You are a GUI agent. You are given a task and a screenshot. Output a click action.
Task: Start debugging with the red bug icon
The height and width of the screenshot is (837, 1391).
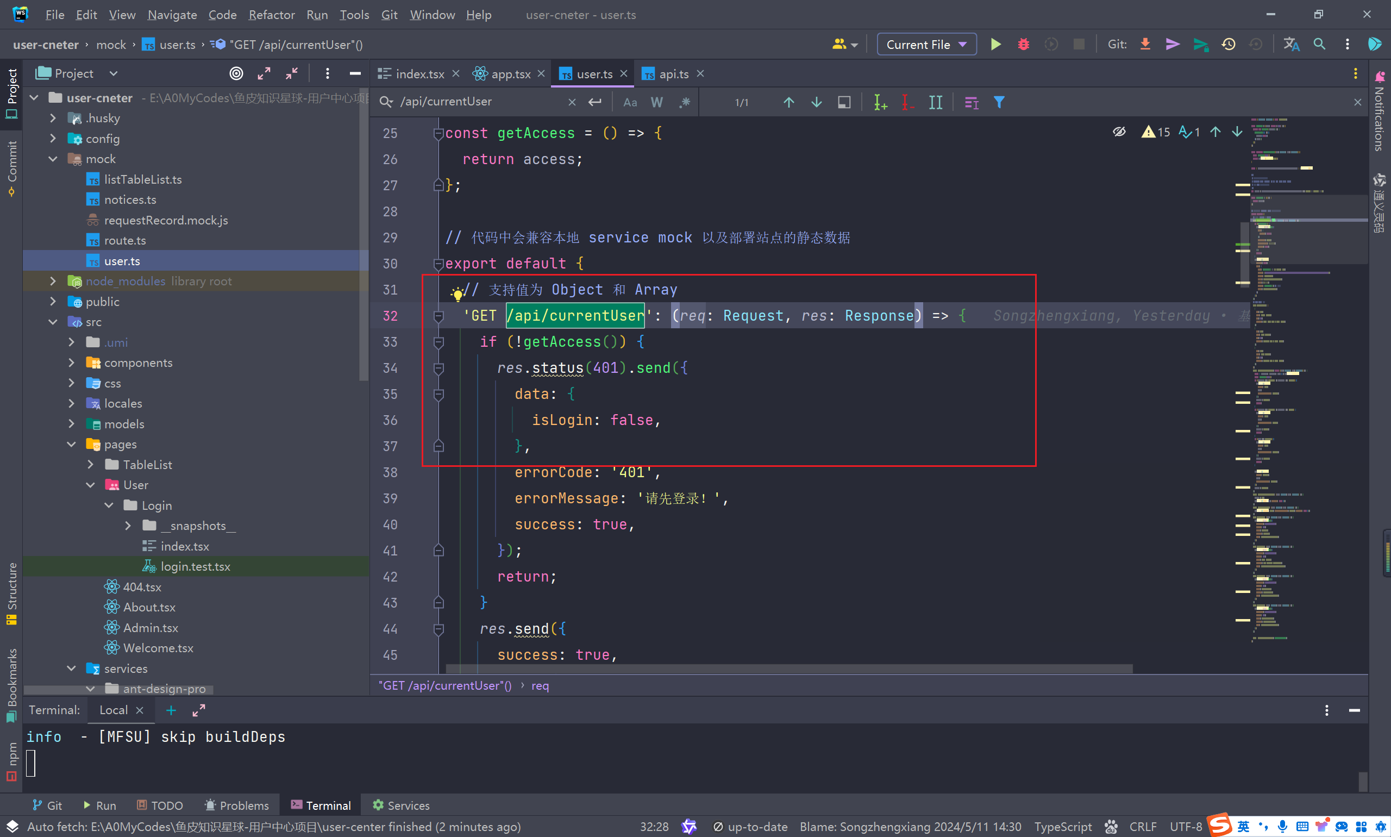[1023, 44]
